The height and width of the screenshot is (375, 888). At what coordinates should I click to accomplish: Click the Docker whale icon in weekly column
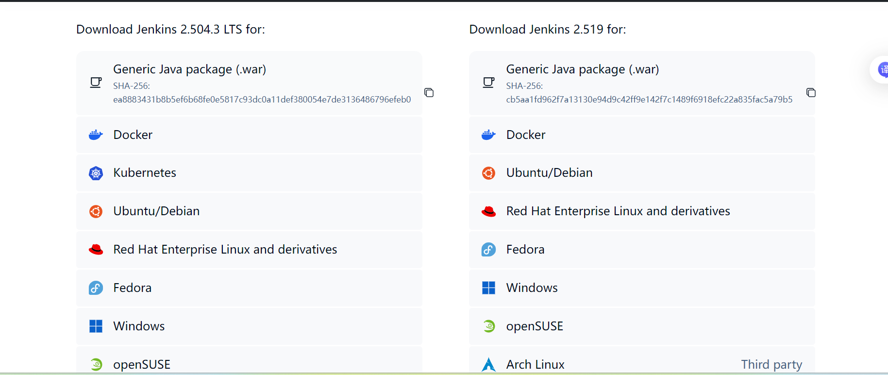[488, 135]
